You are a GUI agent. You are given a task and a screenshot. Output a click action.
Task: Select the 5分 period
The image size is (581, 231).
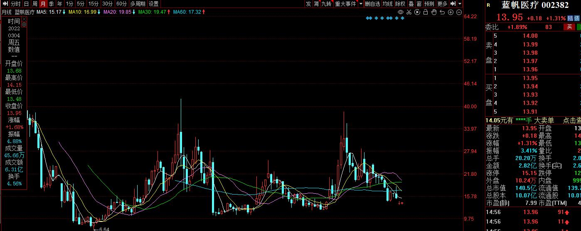click(x=80, y=4)
